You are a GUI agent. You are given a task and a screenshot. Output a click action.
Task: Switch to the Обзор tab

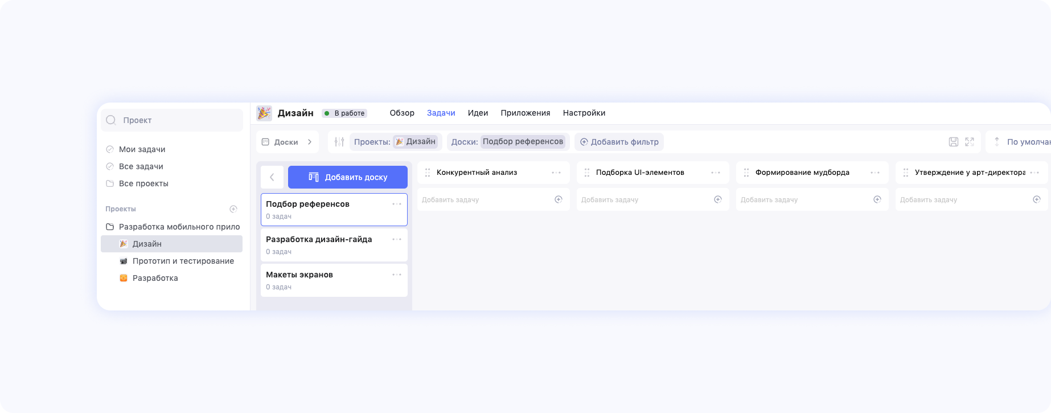402,113
